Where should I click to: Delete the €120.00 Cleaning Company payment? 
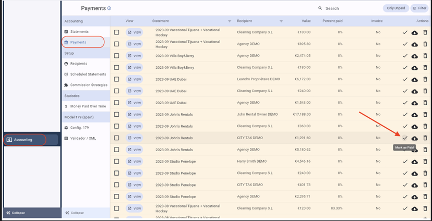425,208
